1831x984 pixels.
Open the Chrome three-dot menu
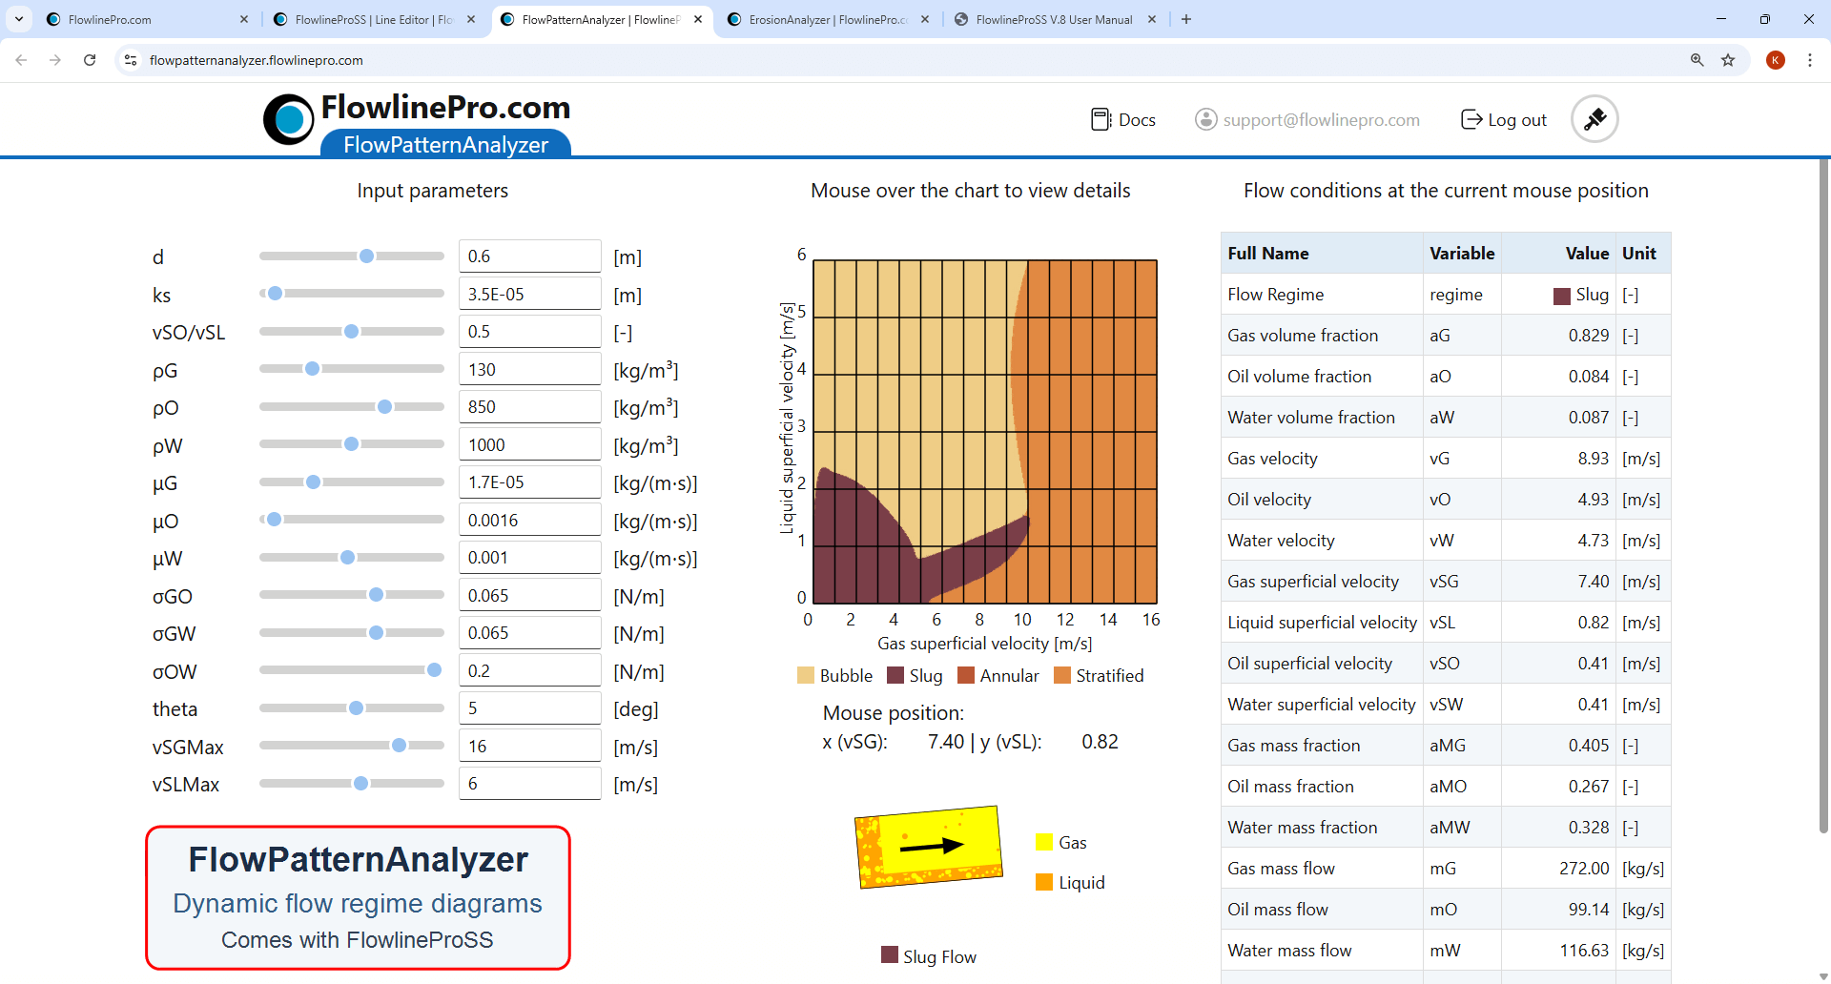pos(1812,59)
